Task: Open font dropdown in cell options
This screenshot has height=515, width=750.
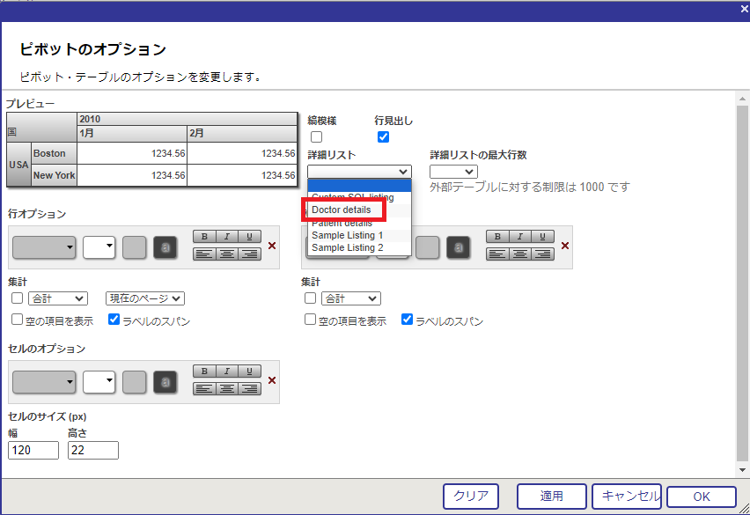Action: tap(44, 381)
